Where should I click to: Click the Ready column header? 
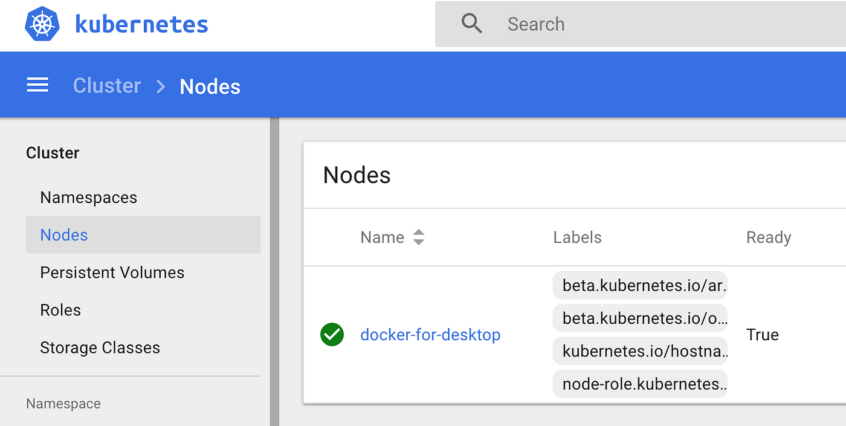pyautogui.click(x=769, y=237)
